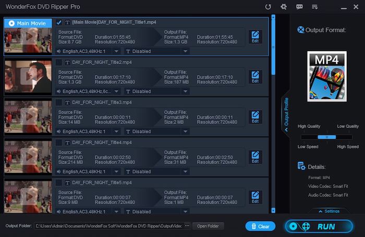Click the 'Video Codec: Smart Fit' detail text
This screenshot has height=237, width=365.
tap(328, 186)
